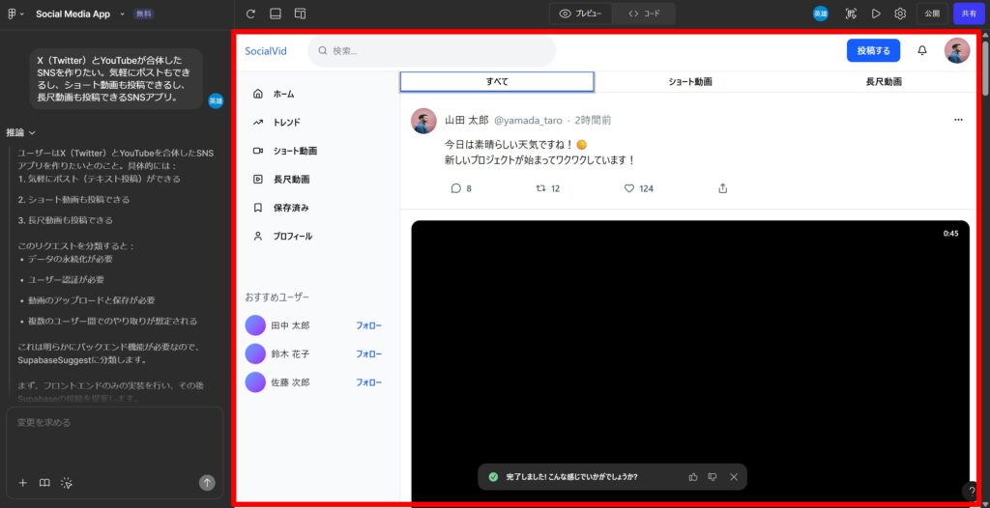Screen dimensions: 990x508
Task: Follow 田中 太郎 via フォロー link
Action: [x=368, y=325]
